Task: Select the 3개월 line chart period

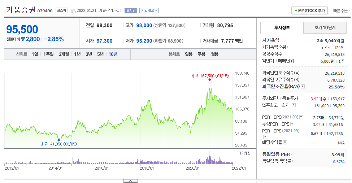Action: coord(64,54)
